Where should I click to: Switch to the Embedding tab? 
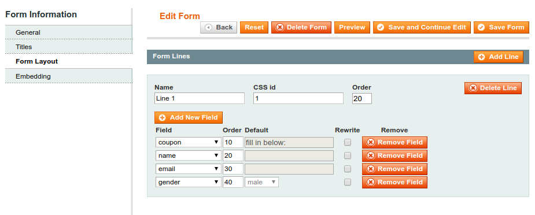(x=69, y=76)
